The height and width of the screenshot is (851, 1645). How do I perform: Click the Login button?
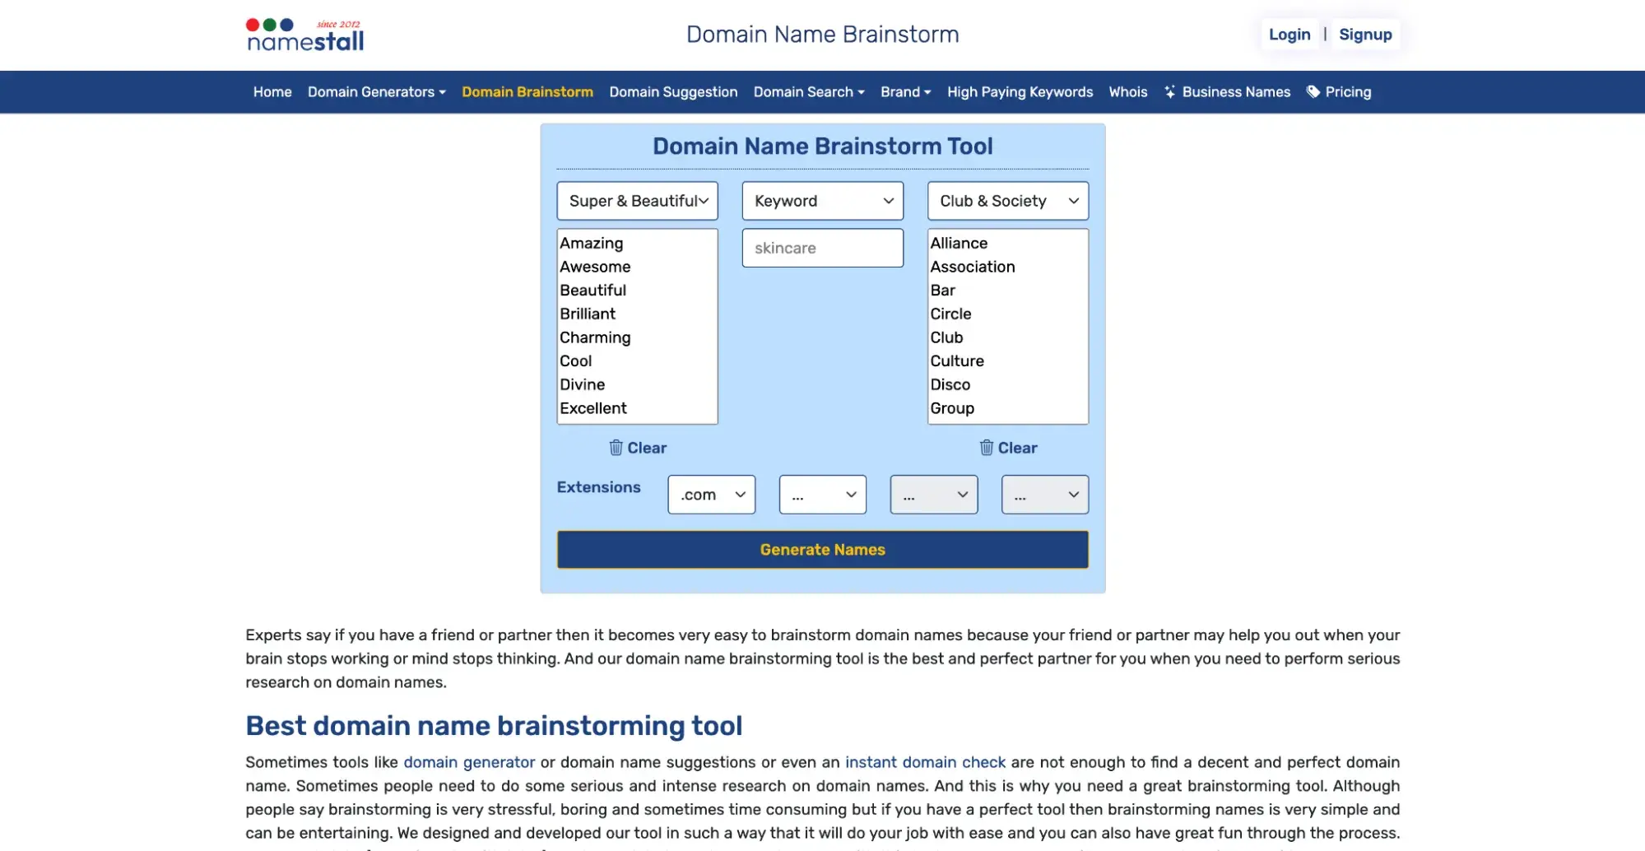click(1289, 35)
